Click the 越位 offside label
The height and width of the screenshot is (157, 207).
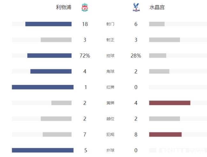pyautogui.click(x=110, y=119)
